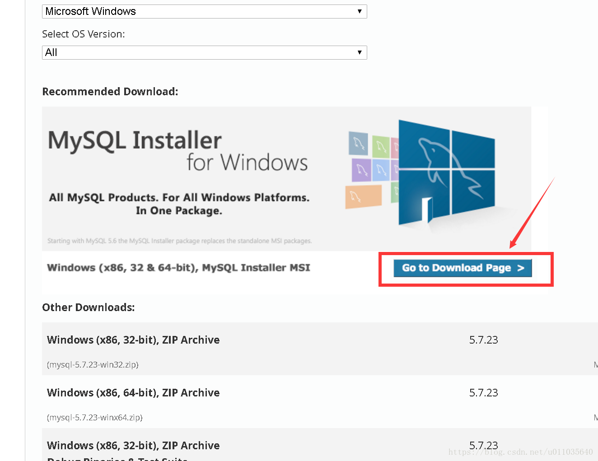Click the green dolphin tile in banner
Screen dimensions: 598x461
(x=381, y=146)
